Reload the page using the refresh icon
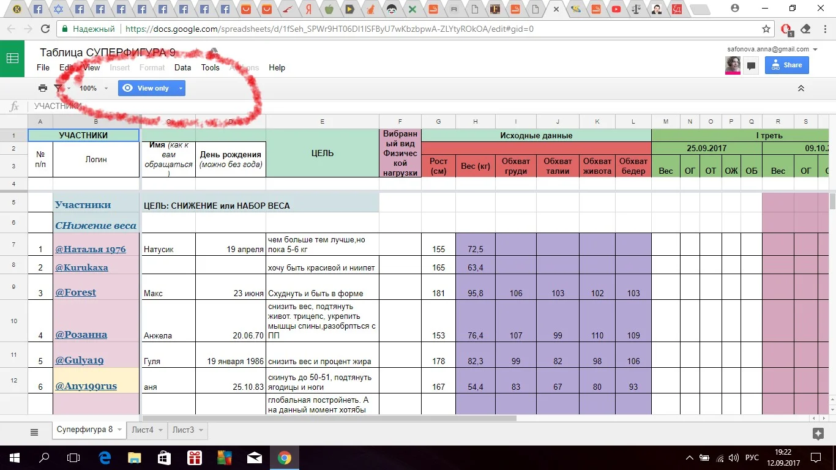 coord(45,29)
